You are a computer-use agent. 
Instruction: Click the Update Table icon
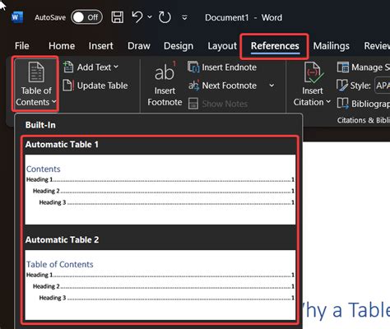coord(68,86)
